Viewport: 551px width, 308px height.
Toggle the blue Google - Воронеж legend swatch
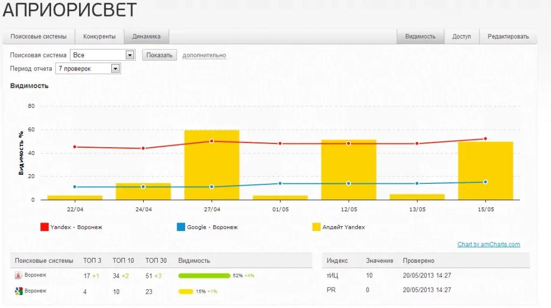(x=181, y=227)
